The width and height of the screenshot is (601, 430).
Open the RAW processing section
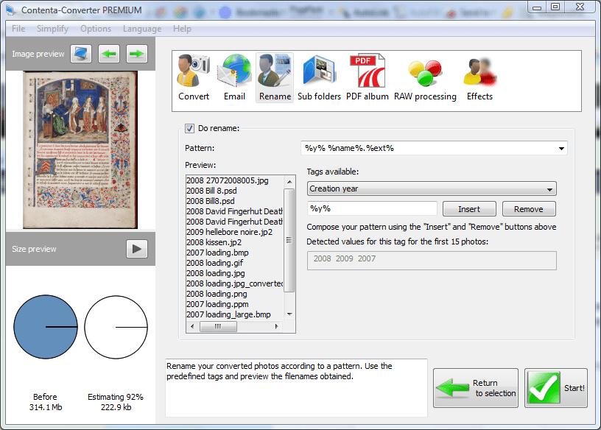[425, 78]
